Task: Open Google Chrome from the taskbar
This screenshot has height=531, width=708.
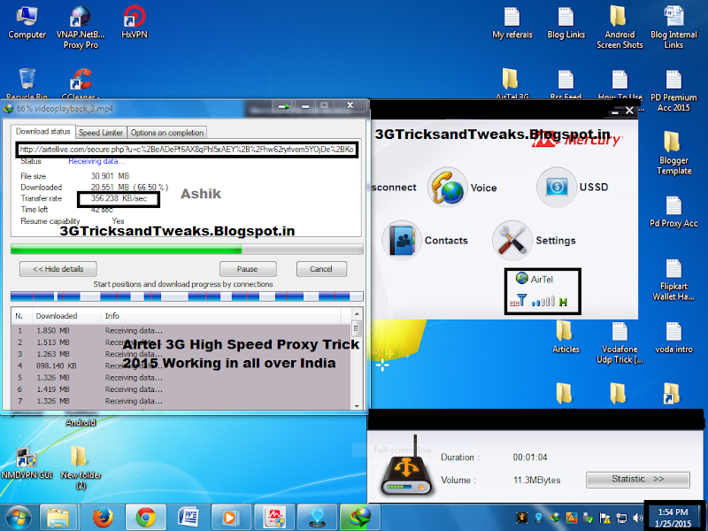Action: 145,518
